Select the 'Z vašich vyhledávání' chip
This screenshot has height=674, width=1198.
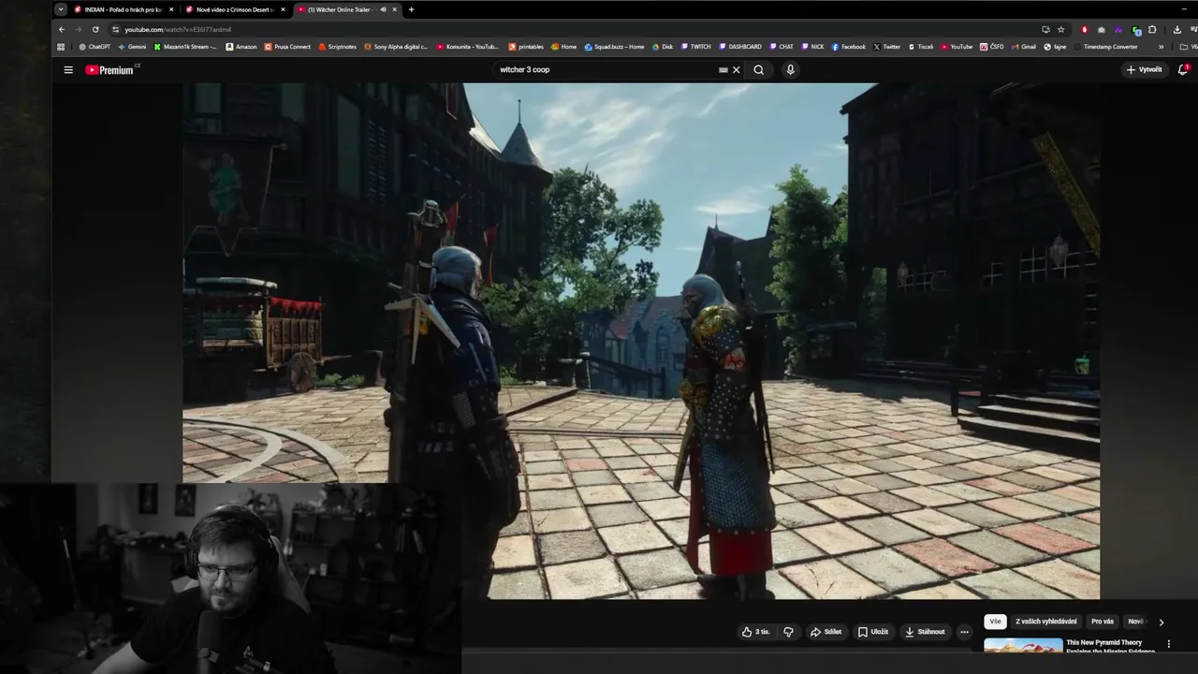pyautogui.click(x=1046, y=622)
